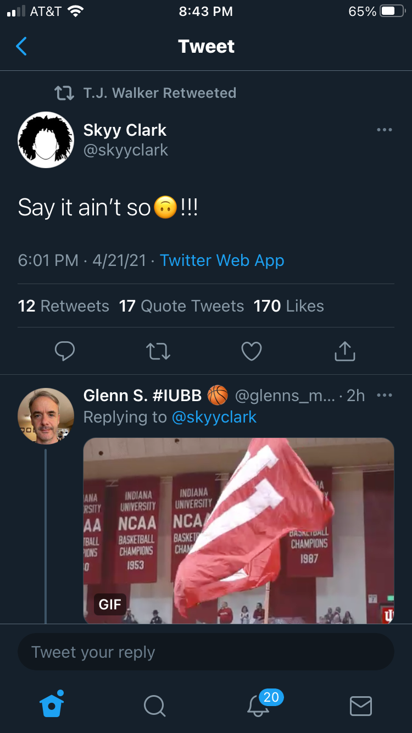Tap the 'Tweet your reply' field

[205, 652]
